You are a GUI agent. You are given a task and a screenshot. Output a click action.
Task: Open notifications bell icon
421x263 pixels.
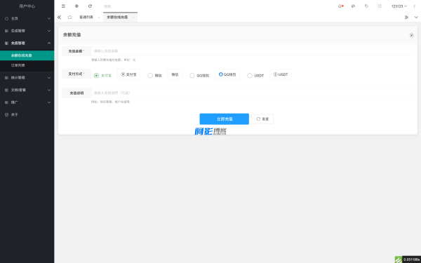click(x=340, y=6)
